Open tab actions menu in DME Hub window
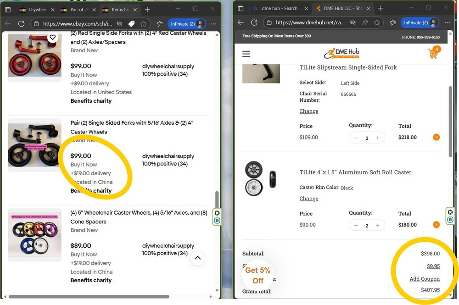The image size is (459, 305). (241, 8)
